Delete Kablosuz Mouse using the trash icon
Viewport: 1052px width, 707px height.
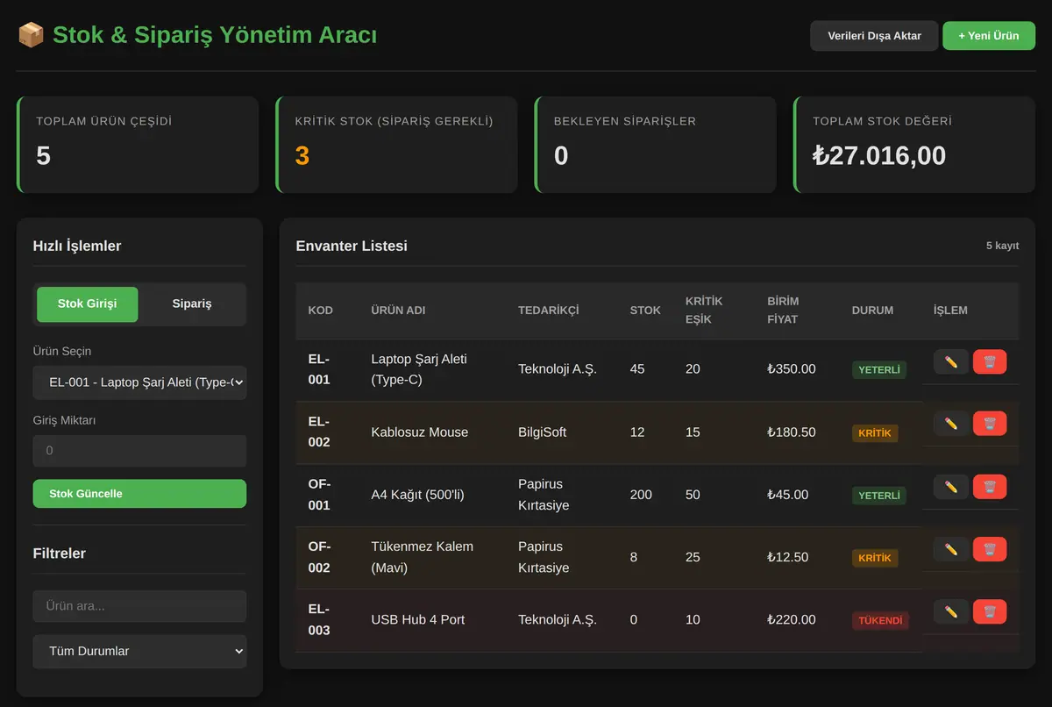coord(990,424)
